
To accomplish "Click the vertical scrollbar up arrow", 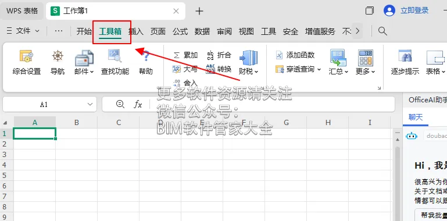I will coord(398,139).
